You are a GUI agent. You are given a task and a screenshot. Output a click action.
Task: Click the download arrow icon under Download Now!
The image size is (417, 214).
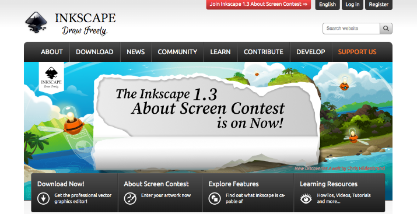point(43,198)
